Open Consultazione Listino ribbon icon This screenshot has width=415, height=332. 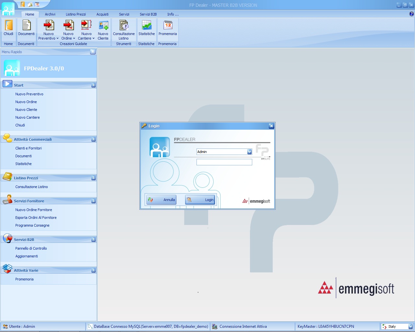(x=124, y=25)
